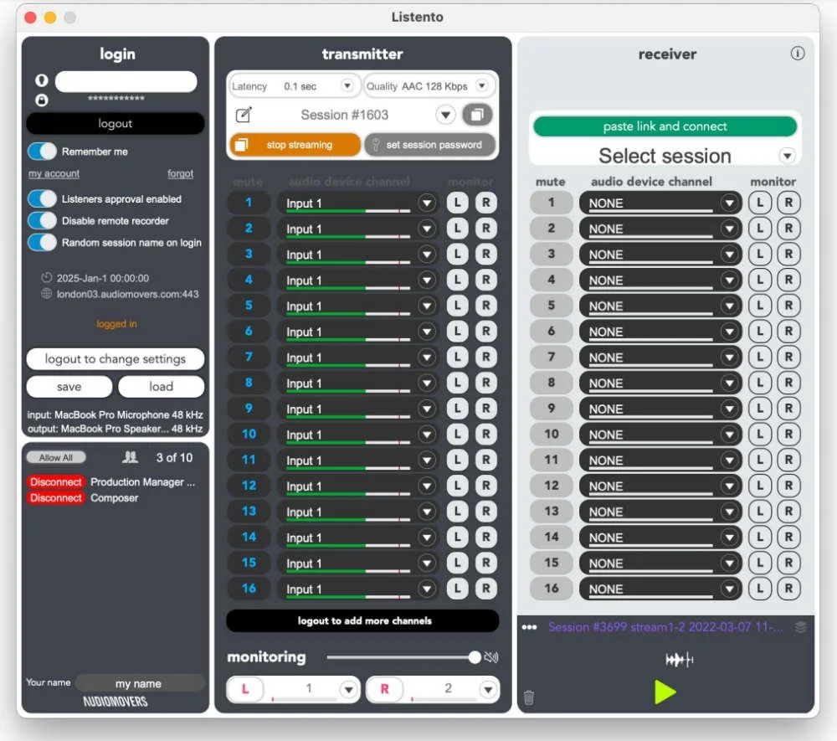Click the save settings button
This screenshot has height=741, width=837.
coord(69,387)
